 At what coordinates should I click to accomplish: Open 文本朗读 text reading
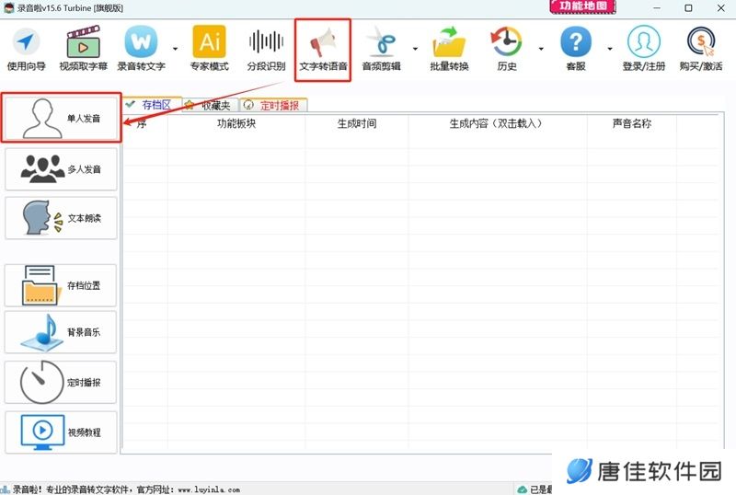[61, 218]
